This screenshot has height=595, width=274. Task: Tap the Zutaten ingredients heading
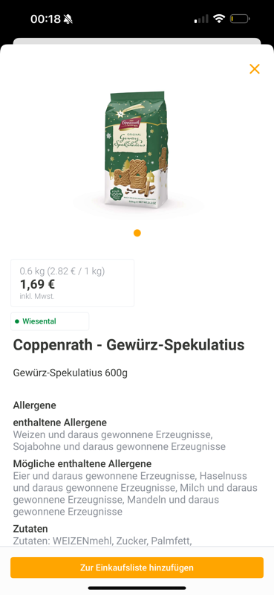click(x=30, y=529)
